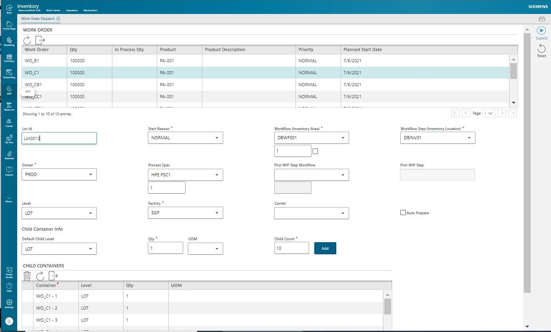Image resolution: width=551 pixels, height=332 pixels.
Task: Check the box beside the Workflow version field
Action: [315, 151]
